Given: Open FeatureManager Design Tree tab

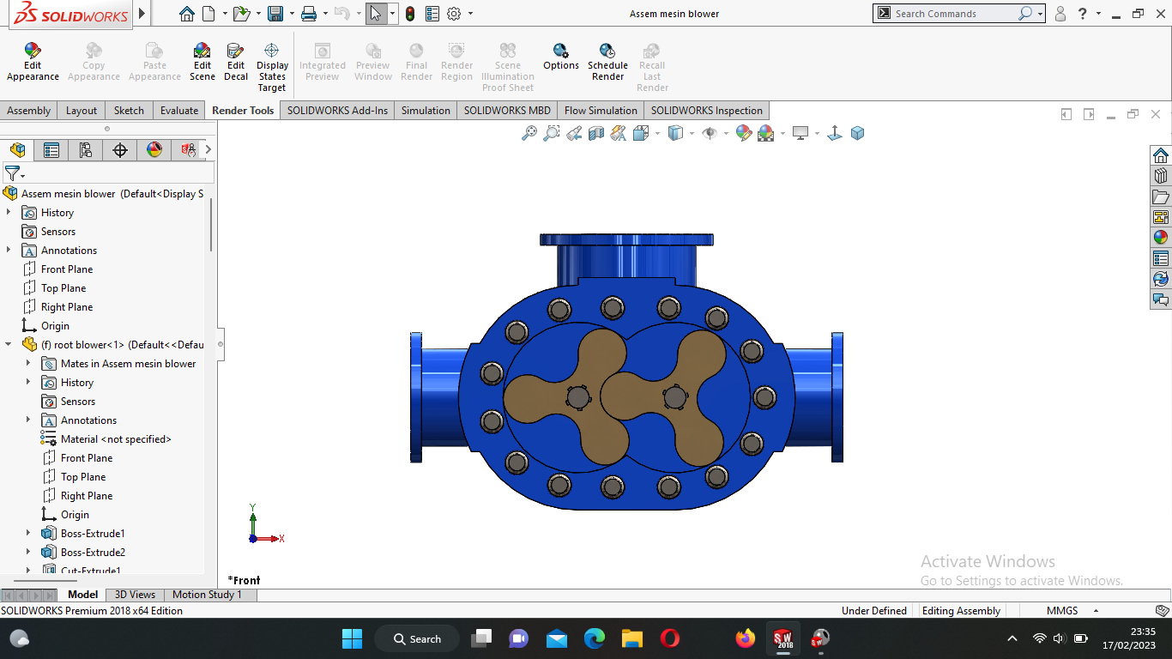Looking at the screenshot, I should click(x=17, y=150).
